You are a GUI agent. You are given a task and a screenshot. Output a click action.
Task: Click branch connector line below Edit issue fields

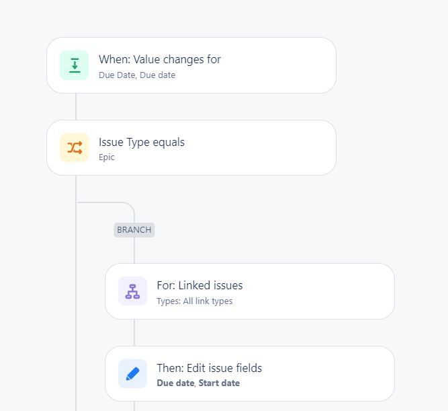134,406
